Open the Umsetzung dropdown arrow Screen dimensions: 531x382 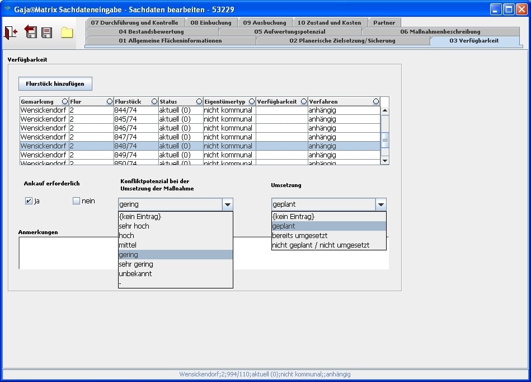point(380,204)
